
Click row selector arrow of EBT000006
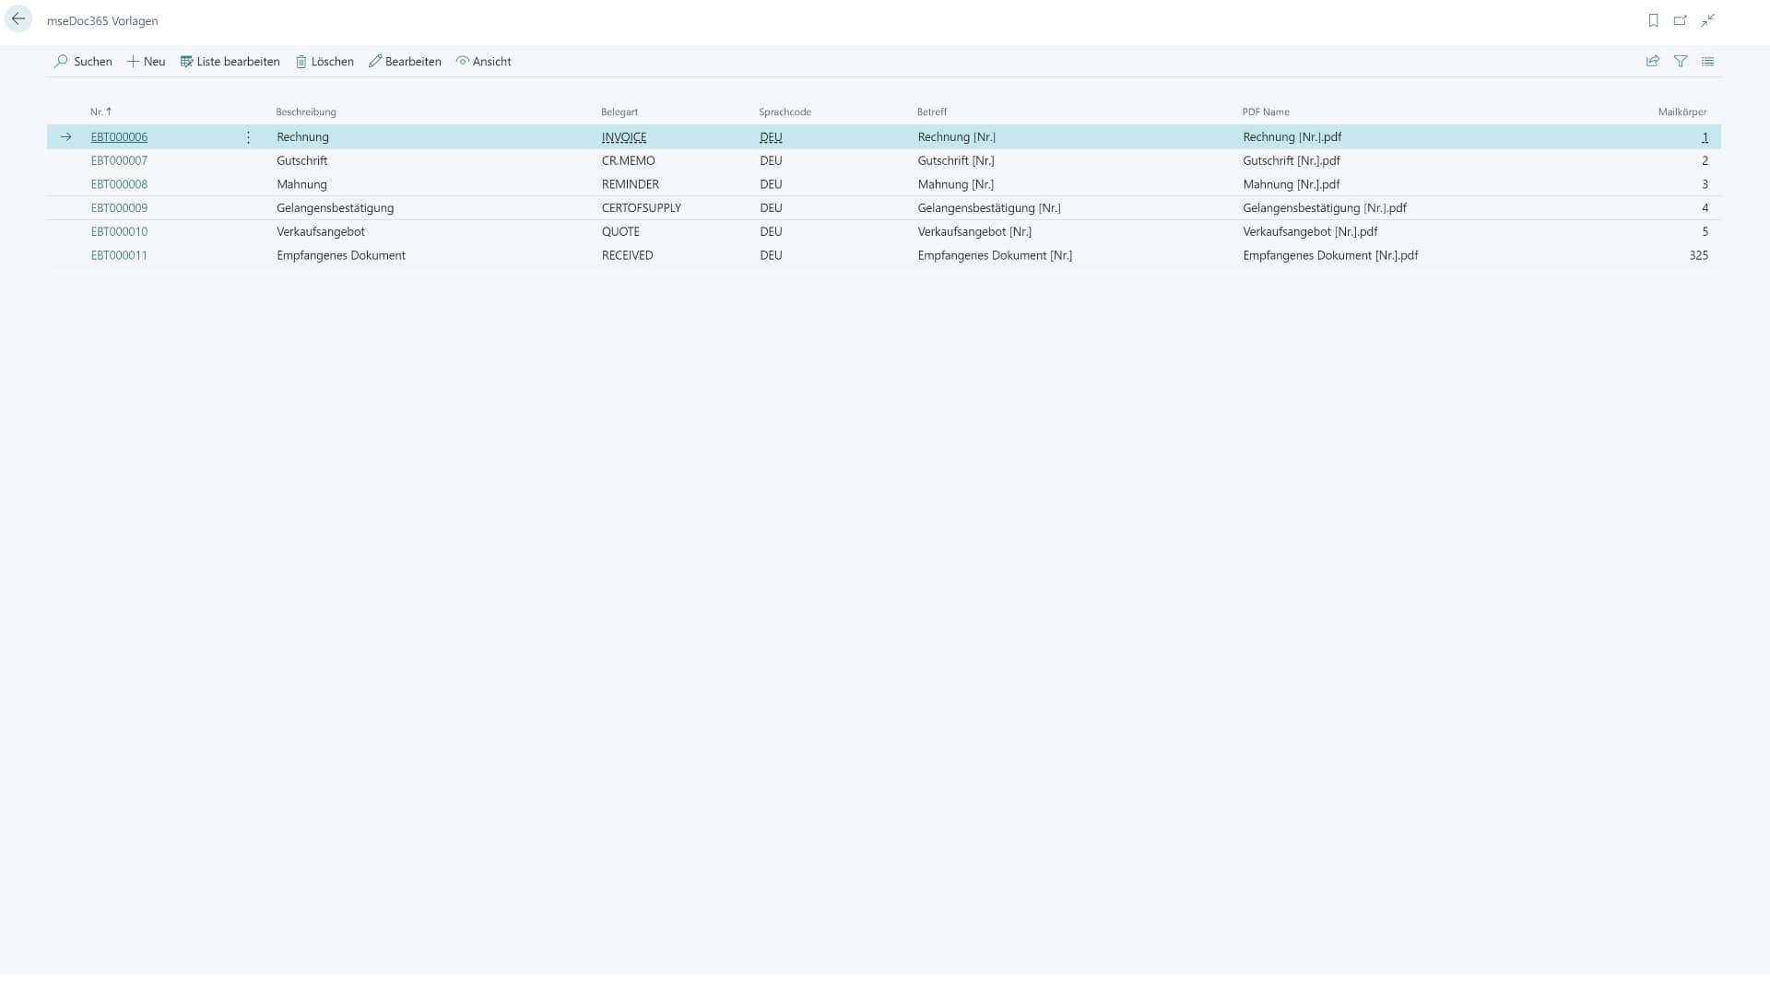click(66, 137)
